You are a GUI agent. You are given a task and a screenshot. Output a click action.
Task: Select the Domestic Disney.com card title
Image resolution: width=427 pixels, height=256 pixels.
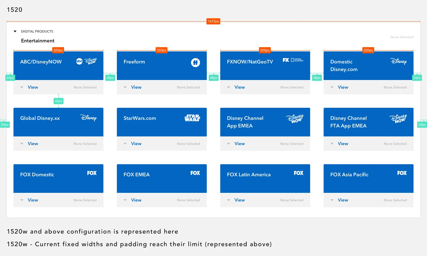344,66
